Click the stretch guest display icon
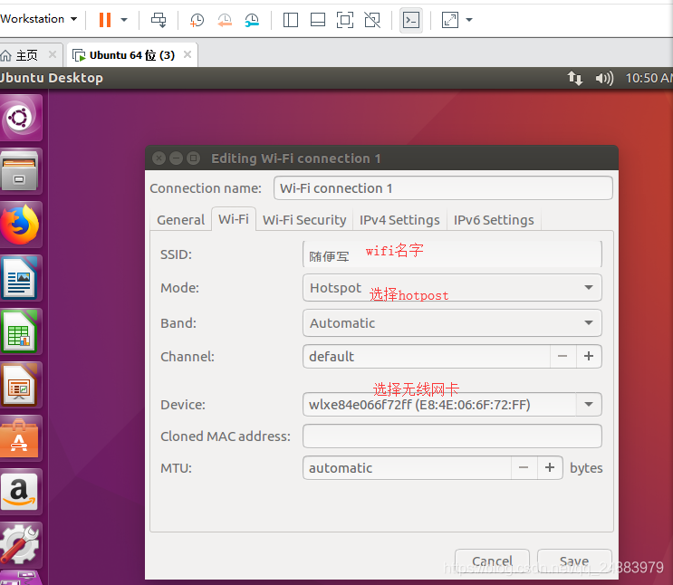673x585 pixels. (450, 20)
